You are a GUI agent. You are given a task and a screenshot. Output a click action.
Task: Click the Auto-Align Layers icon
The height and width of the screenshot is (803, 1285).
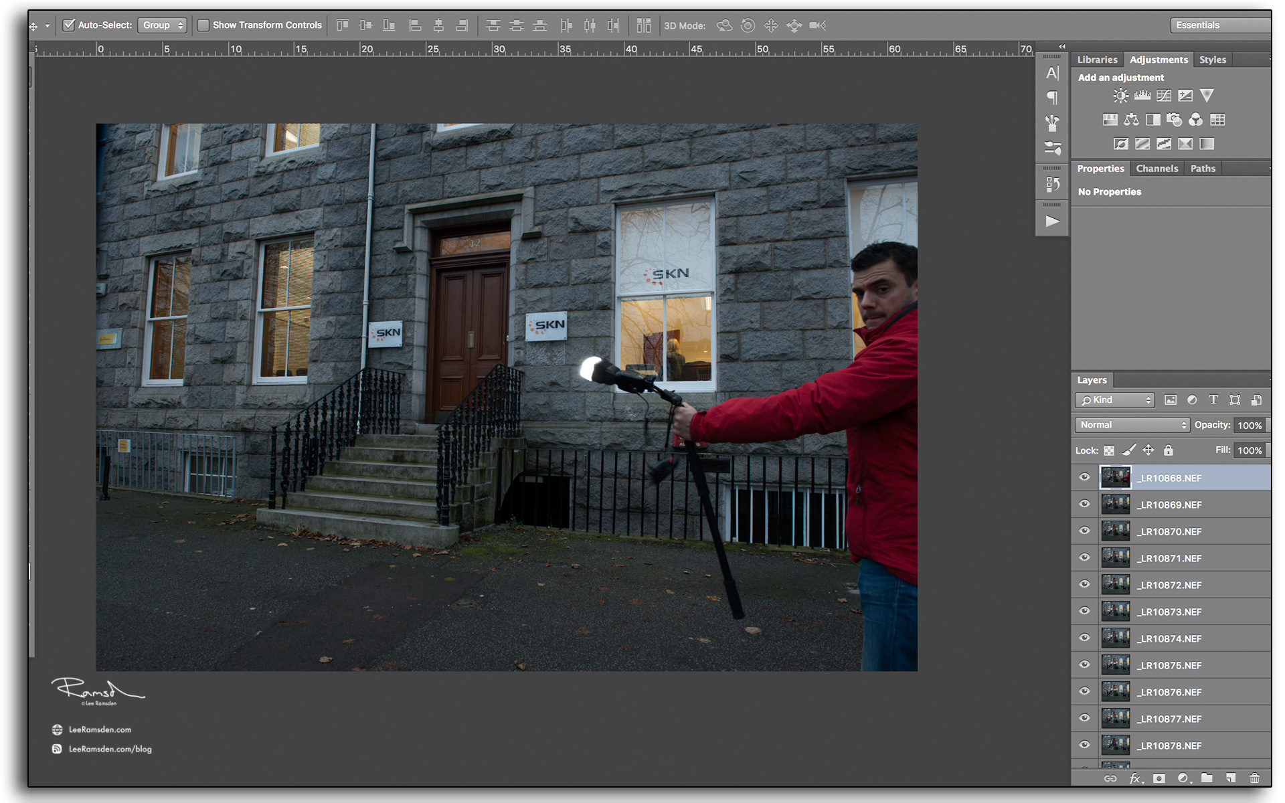pos(643,25)
